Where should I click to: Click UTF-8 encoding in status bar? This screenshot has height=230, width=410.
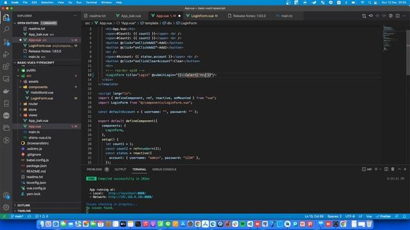(x=350, y=217)
